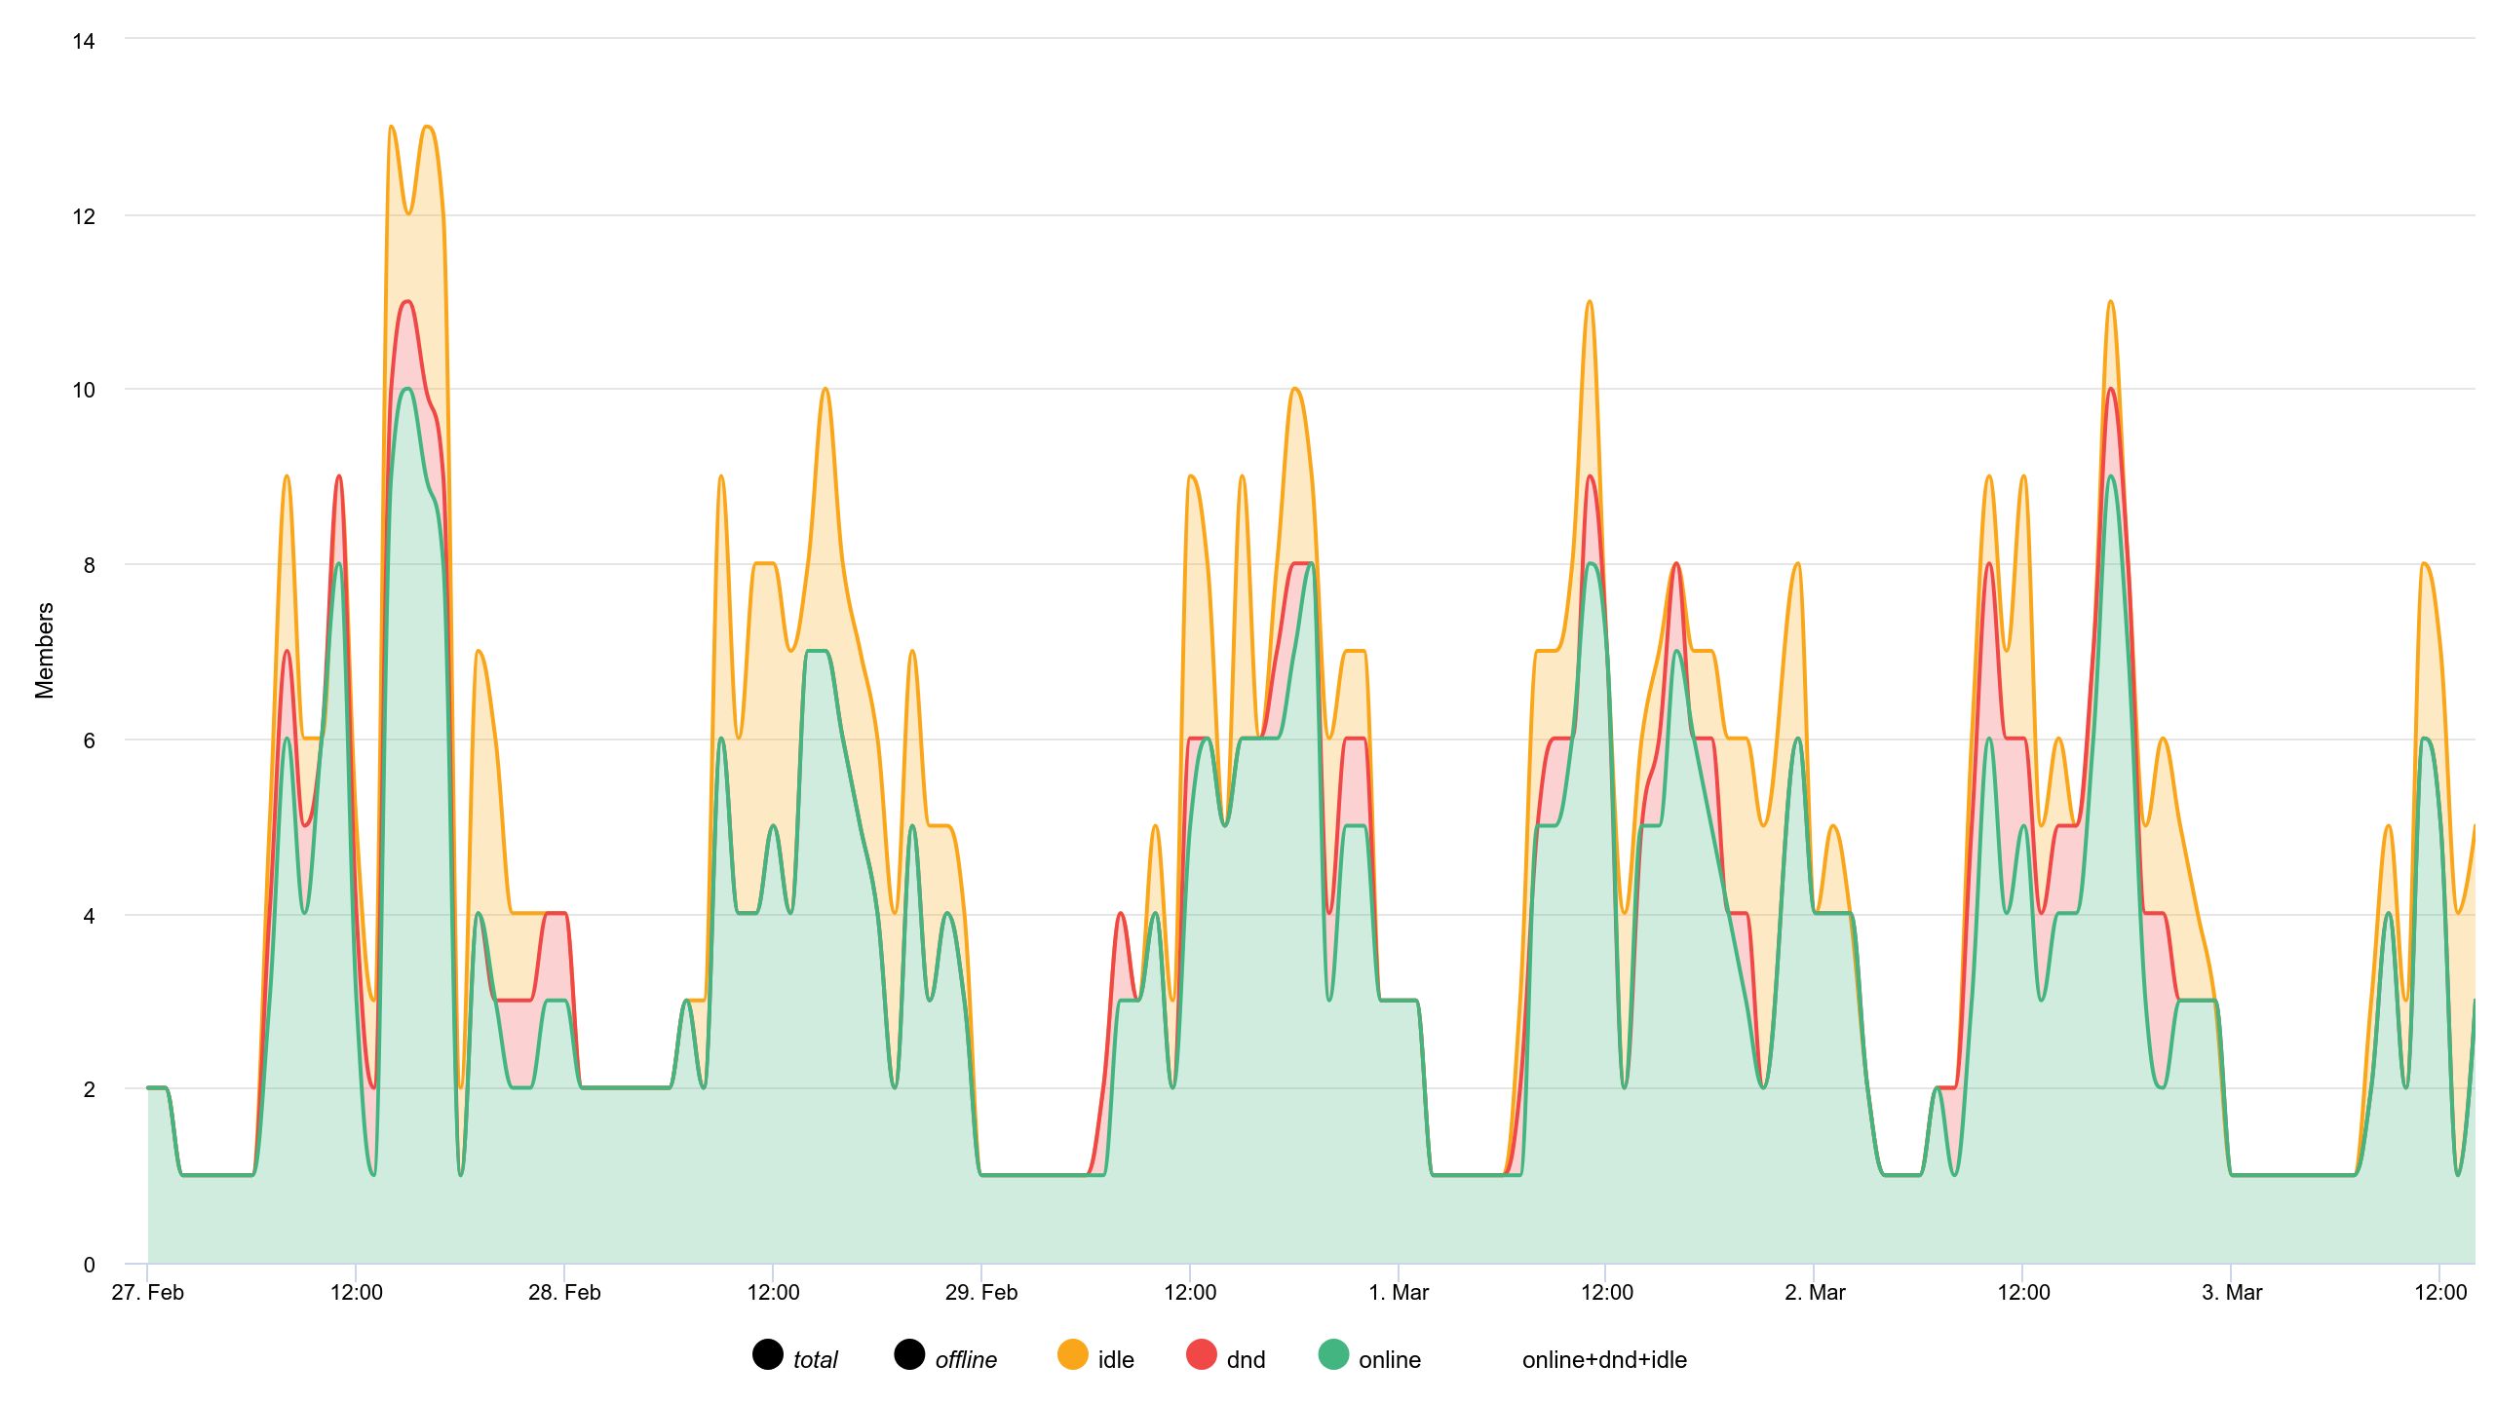The width and height of the screenshot is (2495, 1403).
Task: Click the '28. Feb' x-axis label
Action: click(564, 1293)
